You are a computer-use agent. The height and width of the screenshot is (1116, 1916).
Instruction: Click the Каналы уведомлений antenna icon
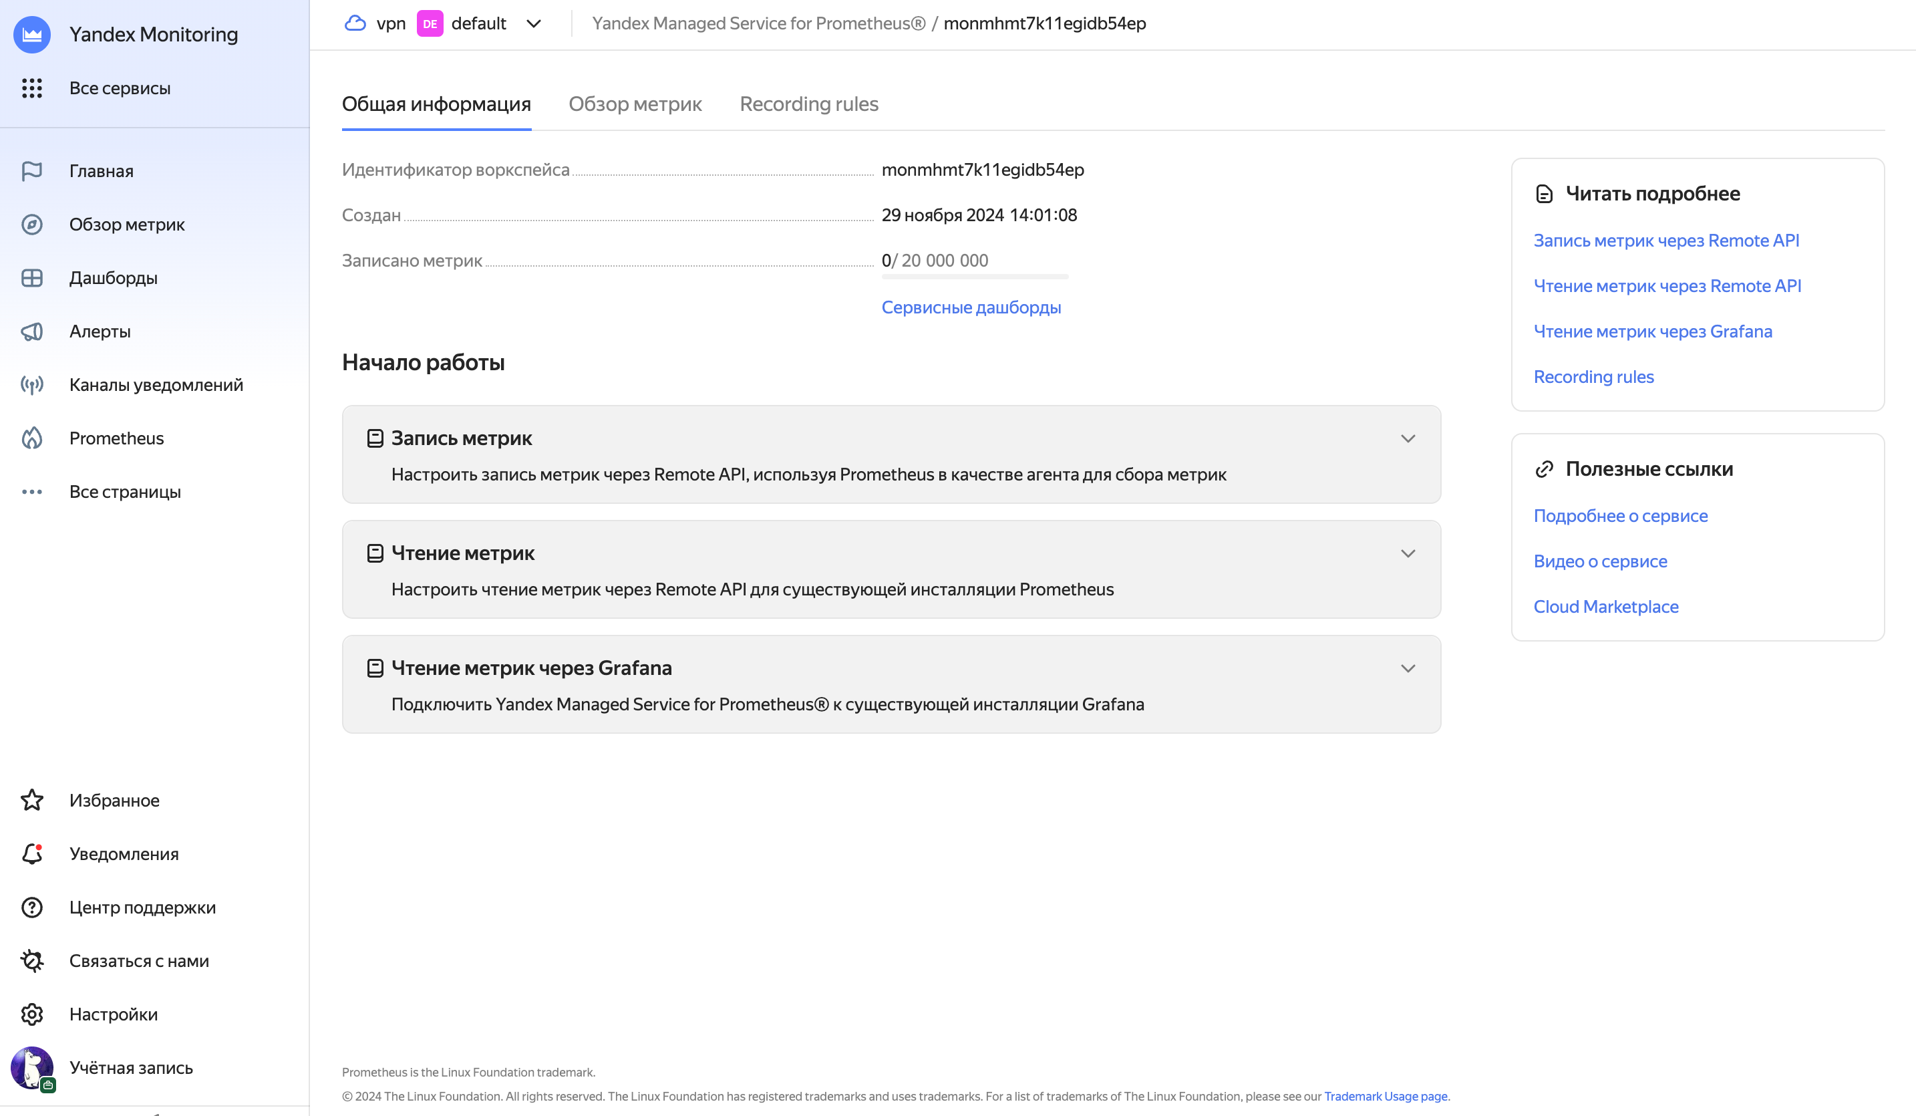coord(32,385)
